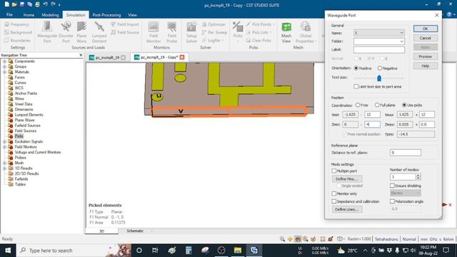Enable Polarization angle checkbox

tap(392, 201)
